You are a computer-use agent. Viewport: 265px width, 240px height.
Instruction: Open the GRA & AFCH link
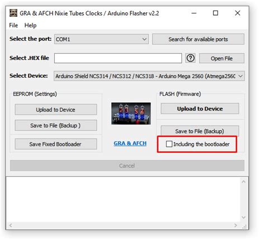coord(130,143)
